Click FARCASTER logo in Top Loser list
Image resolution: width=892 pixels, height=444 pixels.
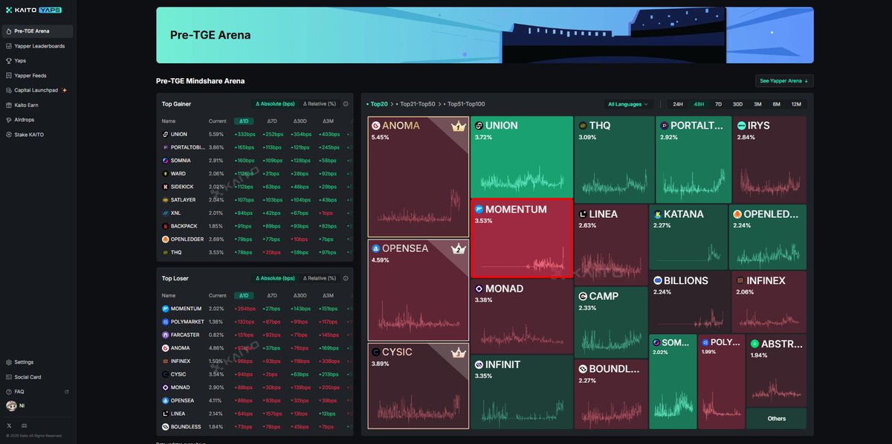[x=165, y=335]
